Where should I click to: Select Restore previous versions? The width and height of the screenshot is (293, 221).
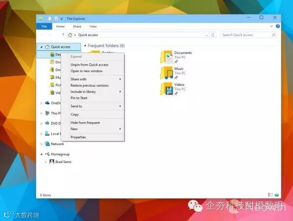click(x=89, y=85)
